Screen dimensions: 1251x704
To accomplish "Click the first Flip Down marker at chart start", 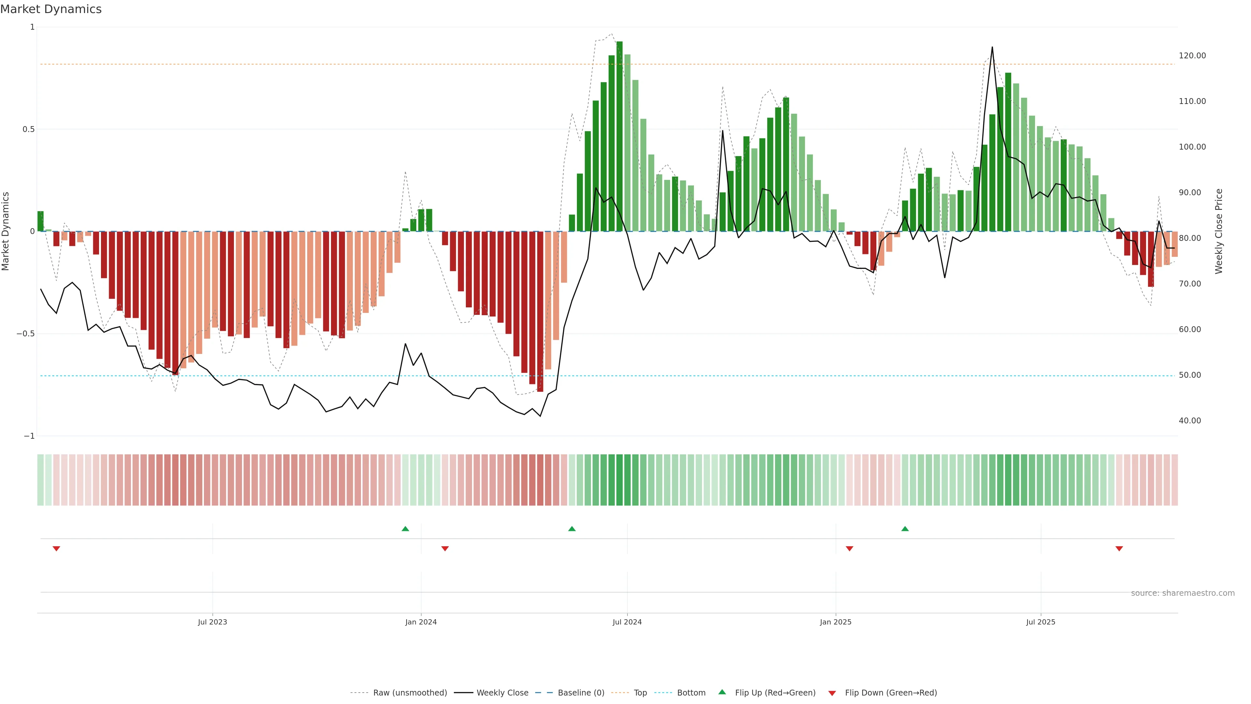I will pyautogui.click(x=56, y=549).
